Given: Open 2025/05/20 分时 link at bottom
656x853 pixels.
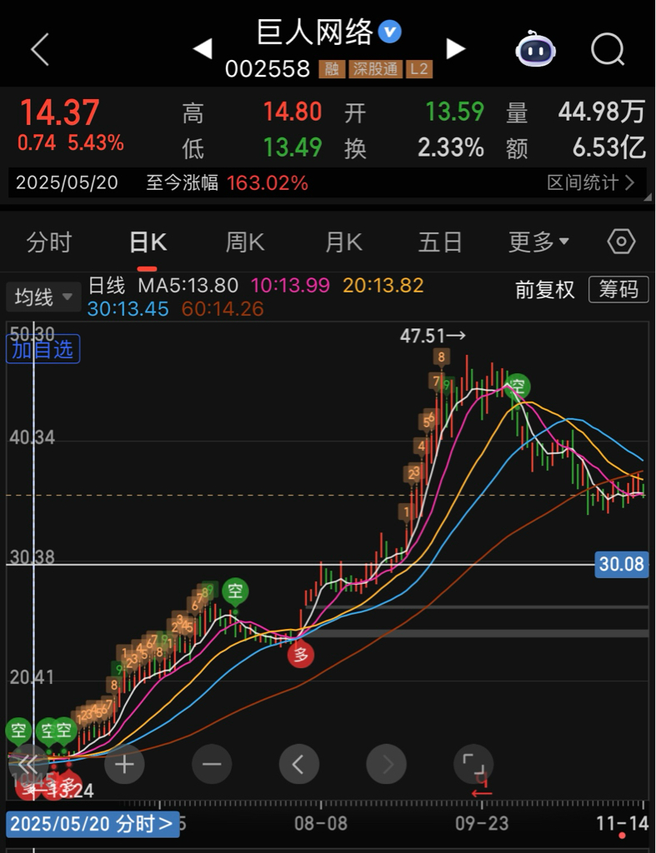Looking at the screenshot, I should pos(93,824).
